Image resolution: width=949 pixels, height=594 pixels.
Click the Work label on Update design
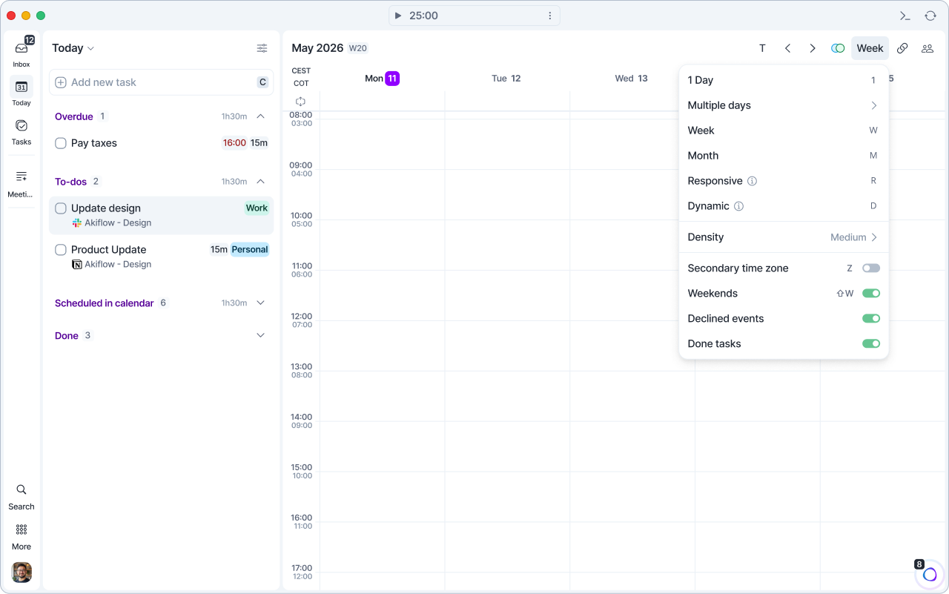click(257, 208)
